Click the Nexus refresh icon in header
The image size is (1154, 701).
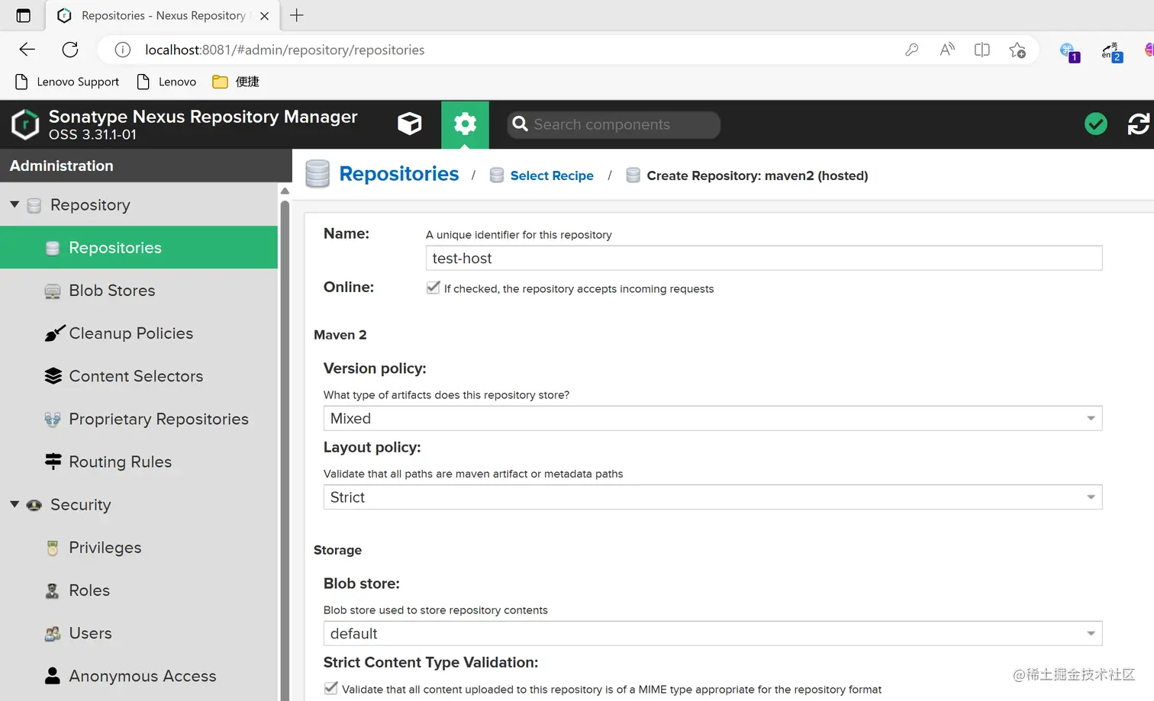[1139, 124]
